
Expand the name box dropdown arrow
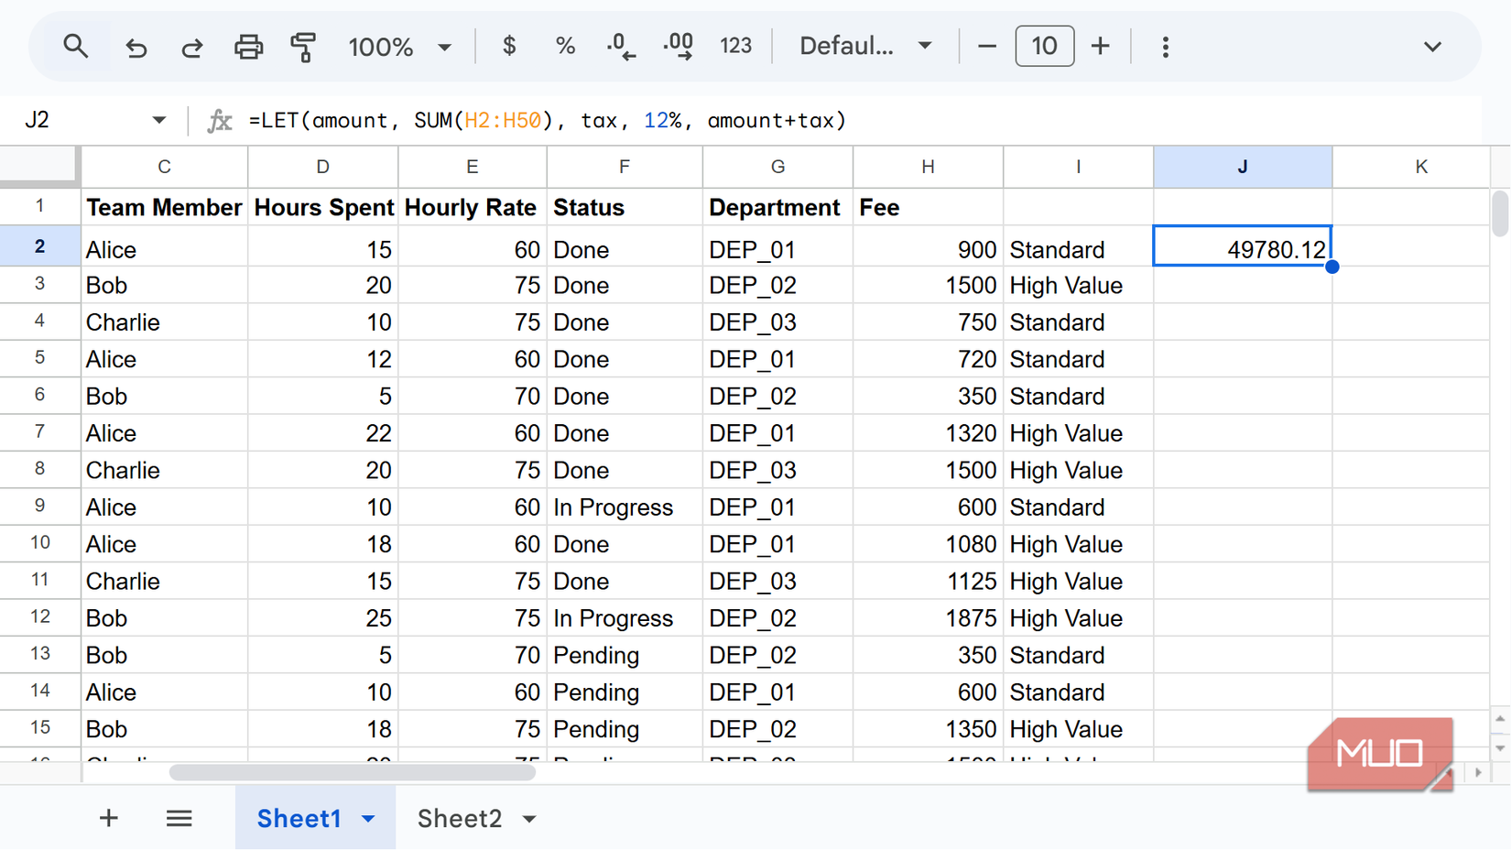pyautogui.click(x=159, y=120)
